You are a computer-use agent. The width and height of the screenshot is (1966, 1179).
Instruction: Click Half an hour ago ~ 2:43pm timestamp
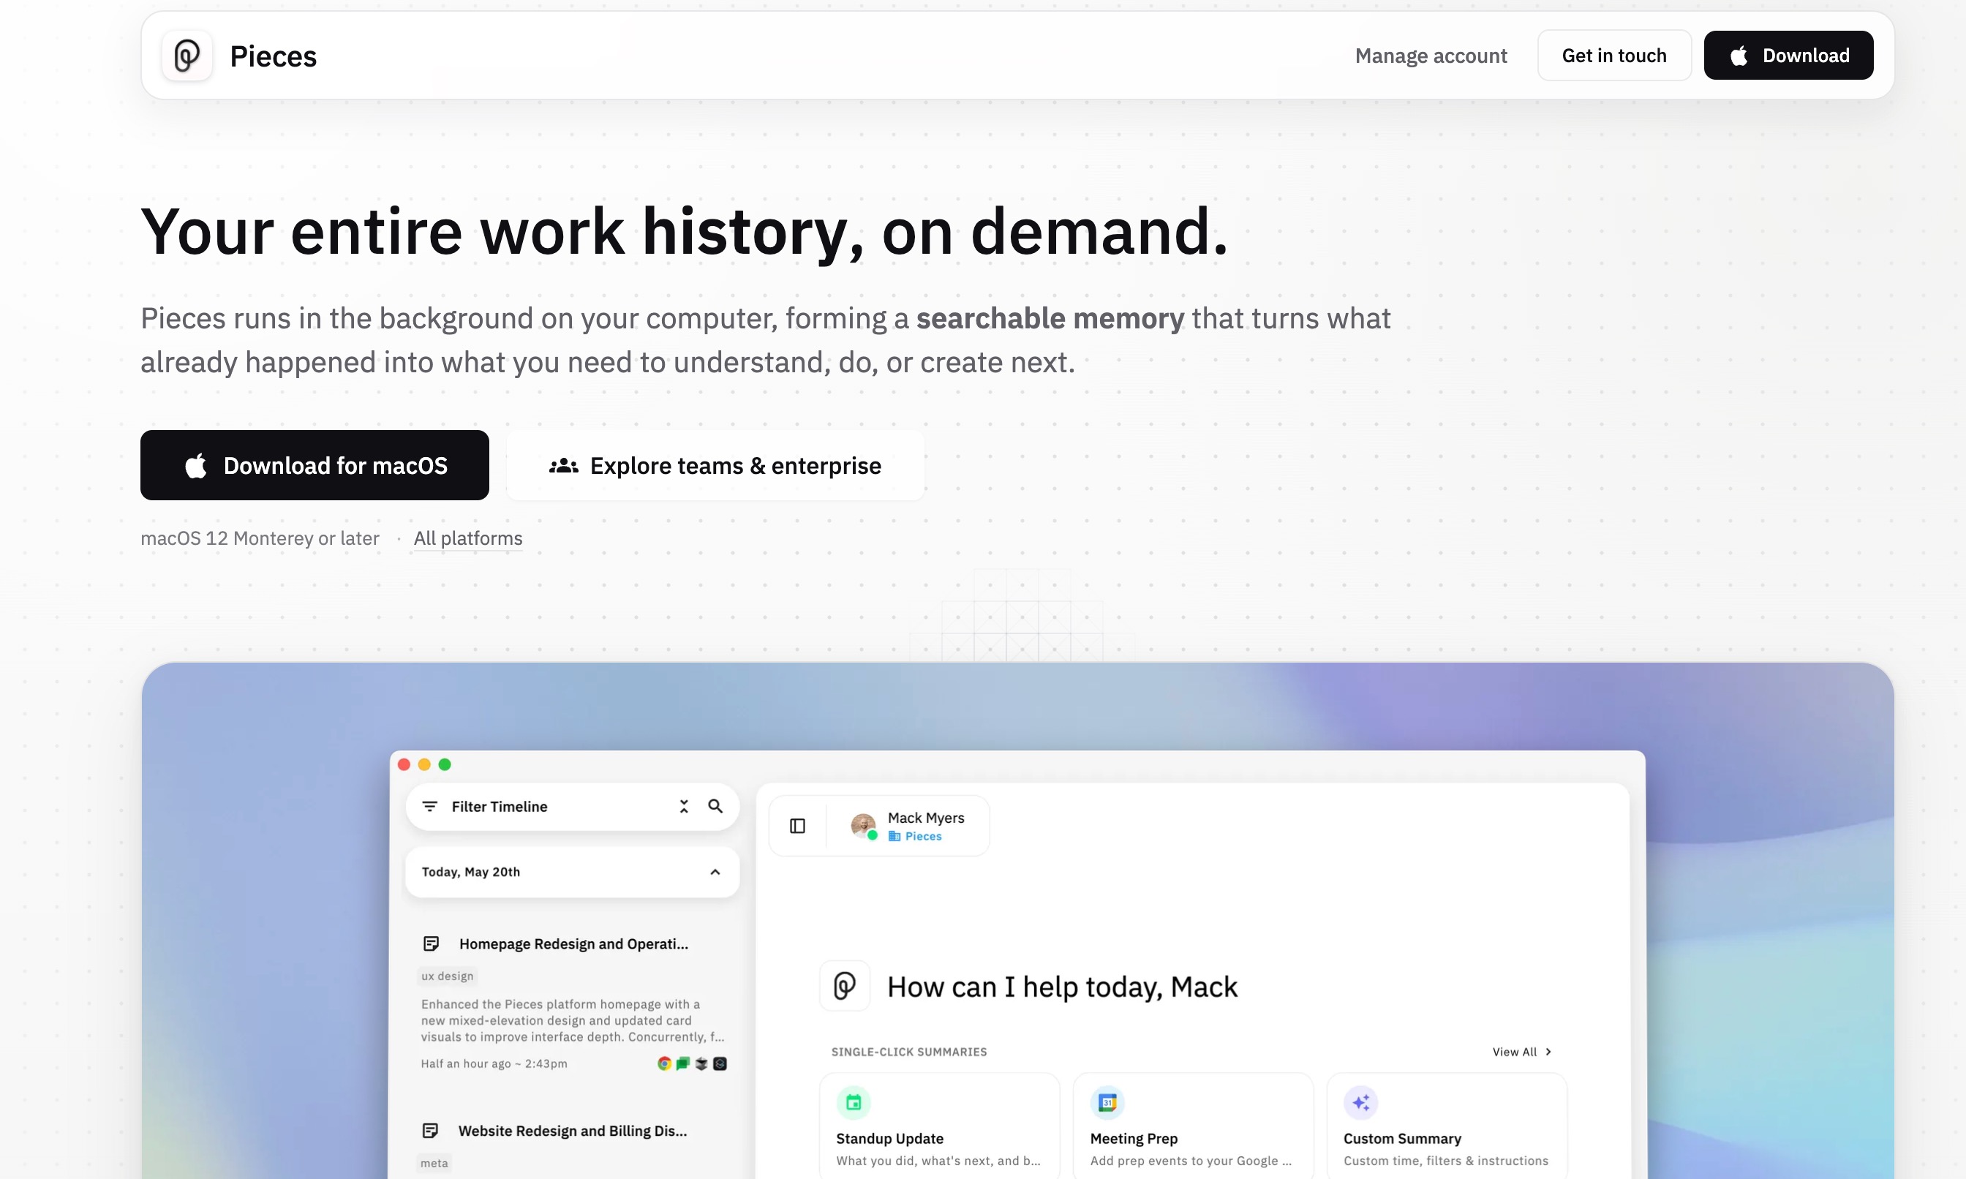click(494, 1063)
